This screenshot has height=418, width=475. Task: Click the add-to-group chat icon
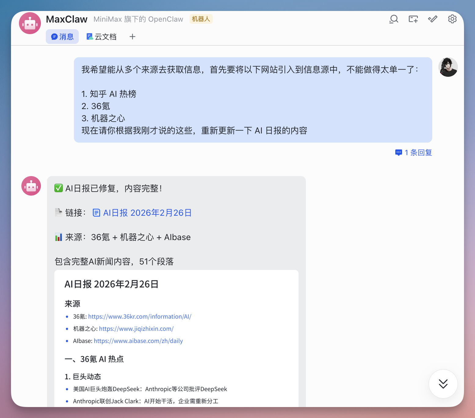pos(413,19)
